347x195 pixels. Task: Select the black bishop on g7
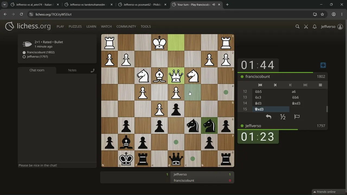126,142
